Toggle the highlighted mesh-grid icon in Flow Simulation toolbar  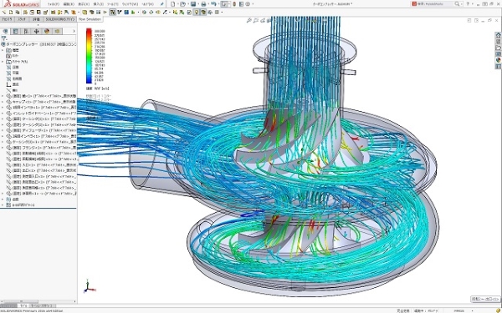pyautogui.click(x=113, y=13)
